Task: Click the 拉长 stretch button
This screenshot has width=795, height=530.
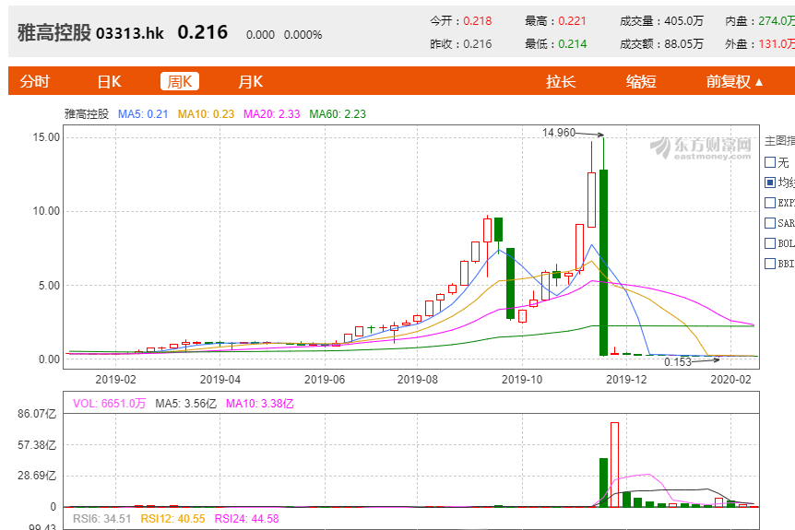Action: pyautogui.click(x=561, y=82)
